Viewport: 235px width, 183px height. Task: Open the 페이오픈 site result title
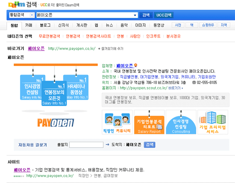tap(22, 170)
